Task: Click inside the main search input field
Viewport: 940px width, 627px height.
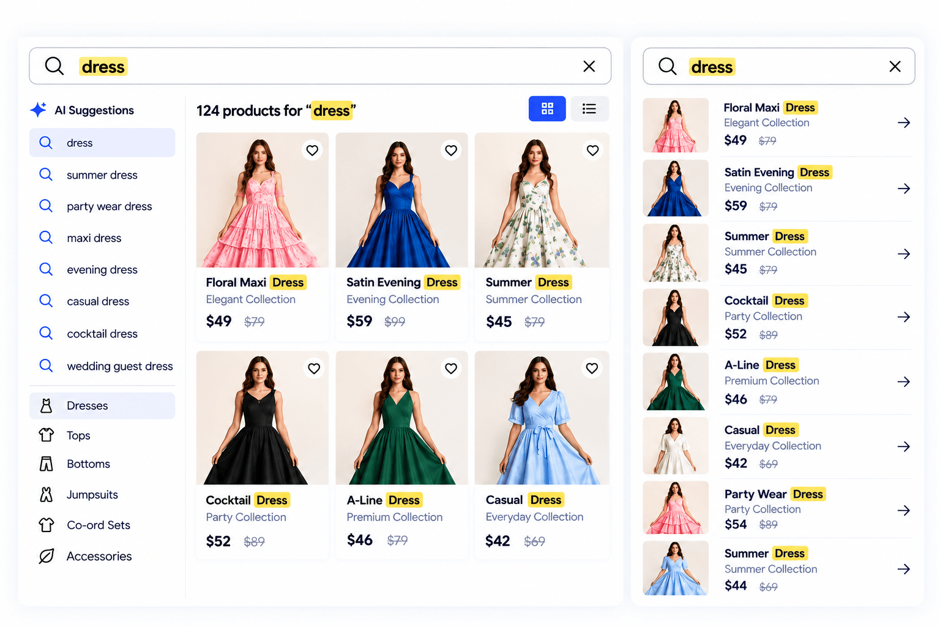Action: pos(320,66)
